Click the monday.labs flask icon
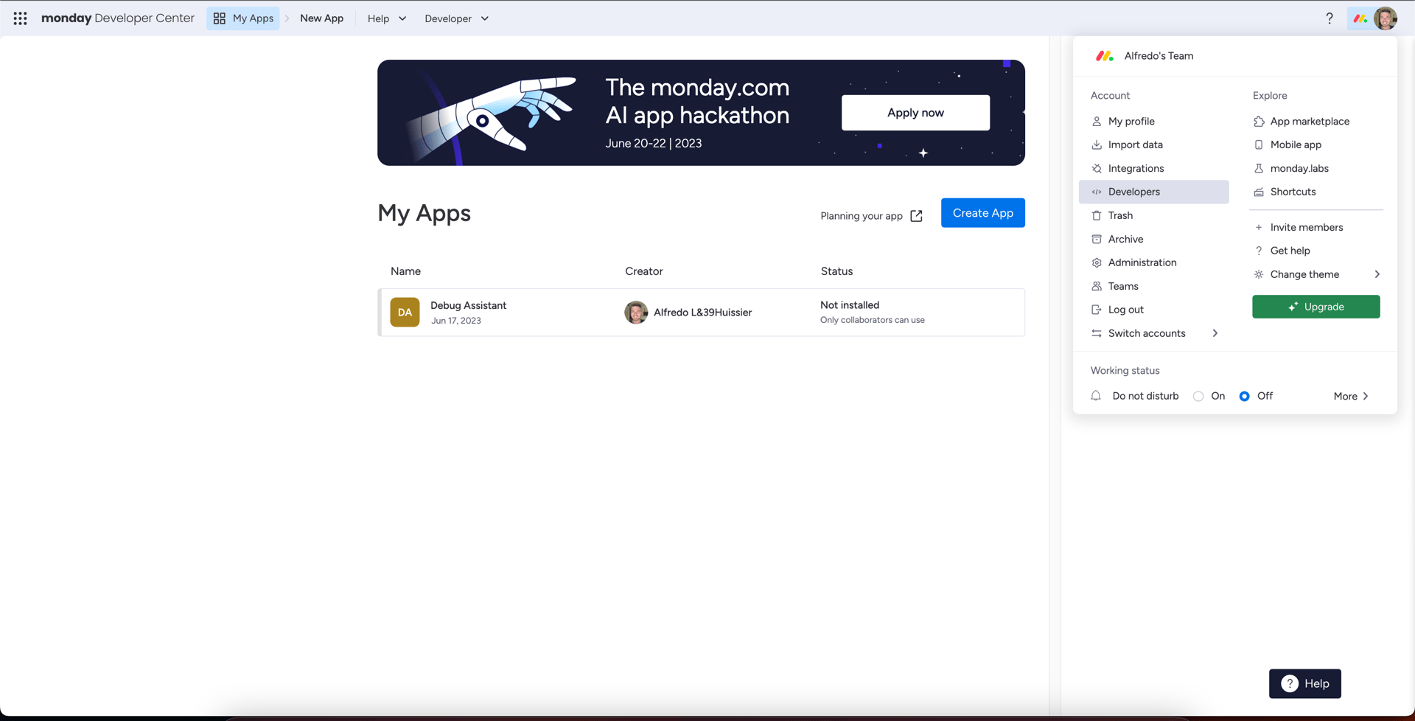Image resolution: width=1415 pixels, height=721 pixels. pyautogui.click(x=1259, y=168)
